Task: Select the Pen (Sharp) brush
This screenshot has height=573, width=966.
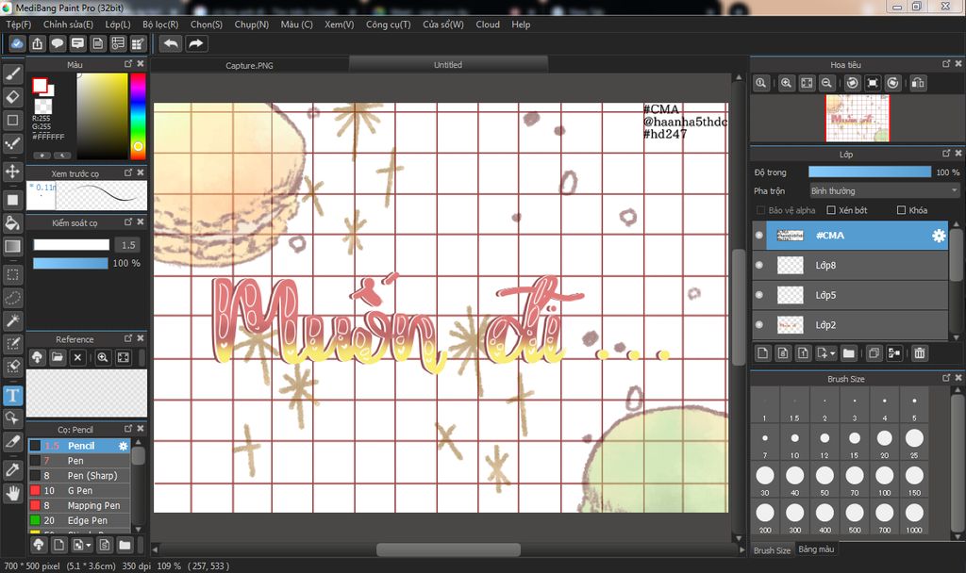Action: (x=79, y=476)
